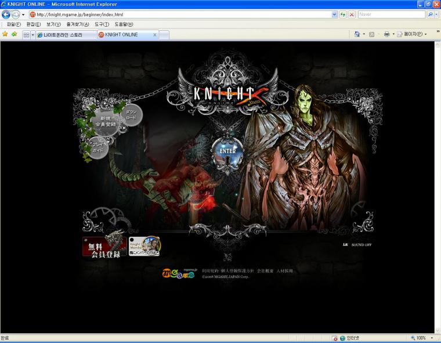Open the search provider dropdown arrow
The height and width of the screenshot is (343, 441).
click(436, 15)
